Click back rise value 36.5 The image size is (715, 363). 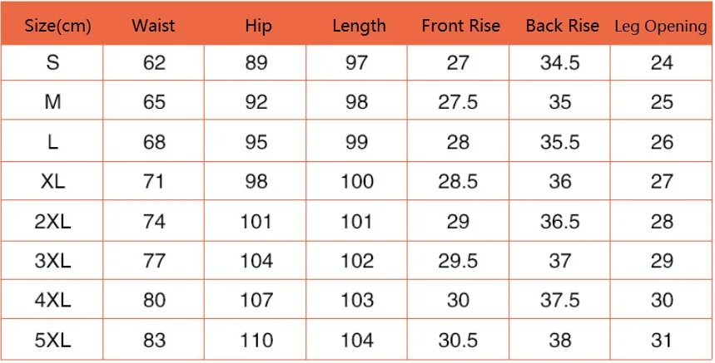(559, 222)
